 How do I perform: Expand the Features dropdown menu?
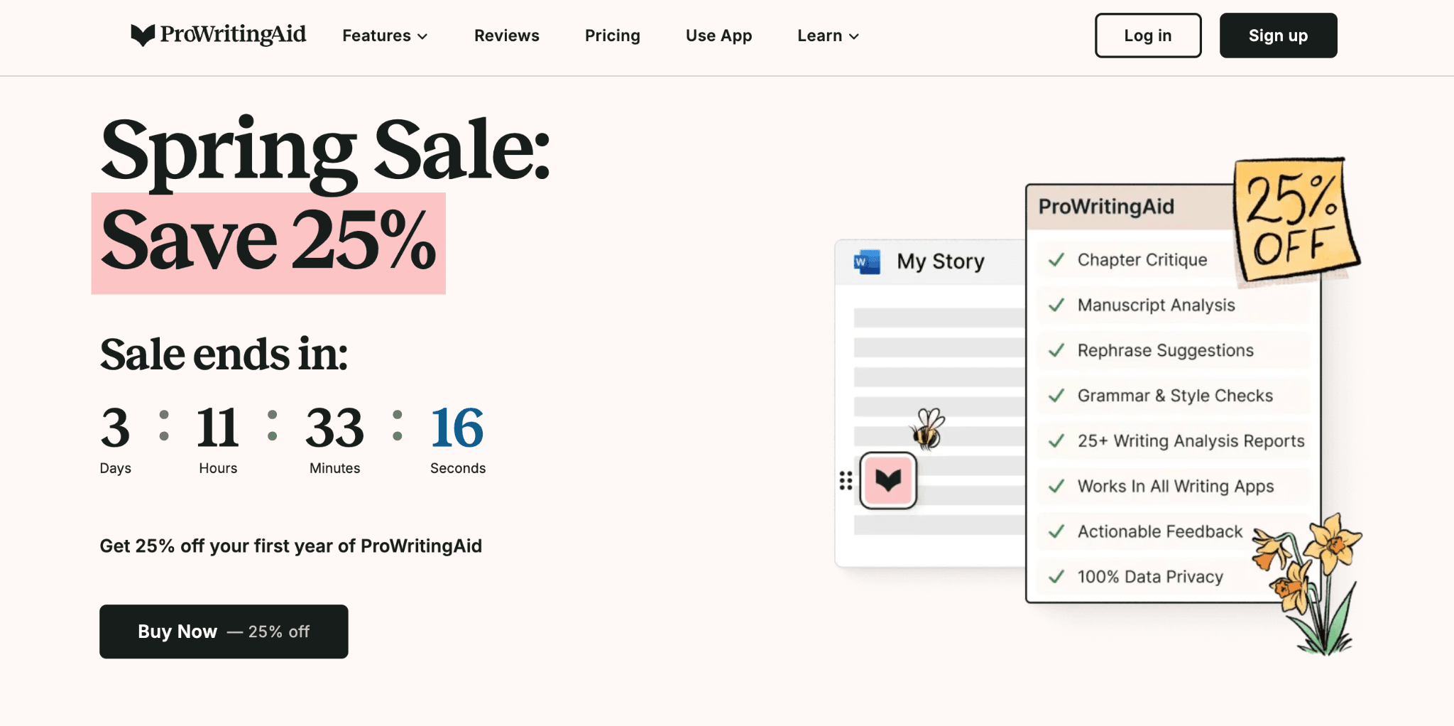click(376, 36)
